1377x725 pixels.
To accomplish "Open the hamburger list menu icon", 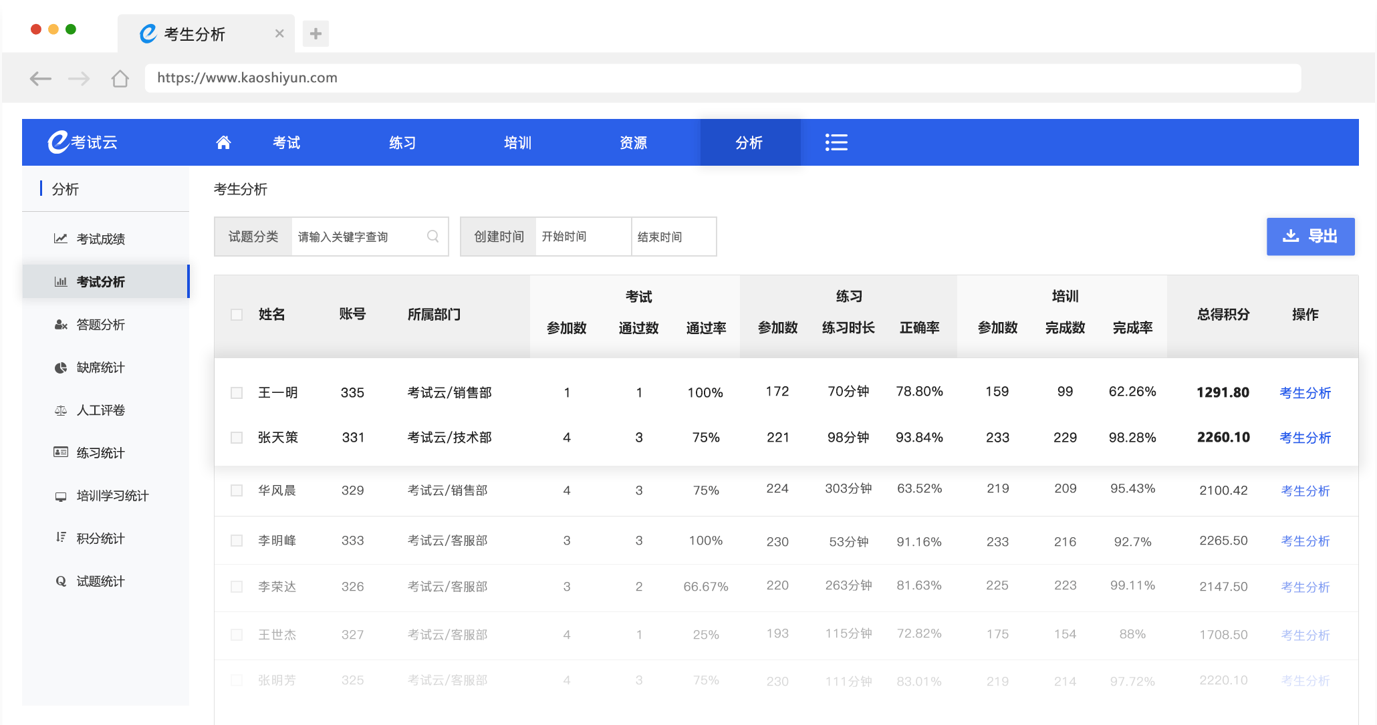I will [836, 142].
